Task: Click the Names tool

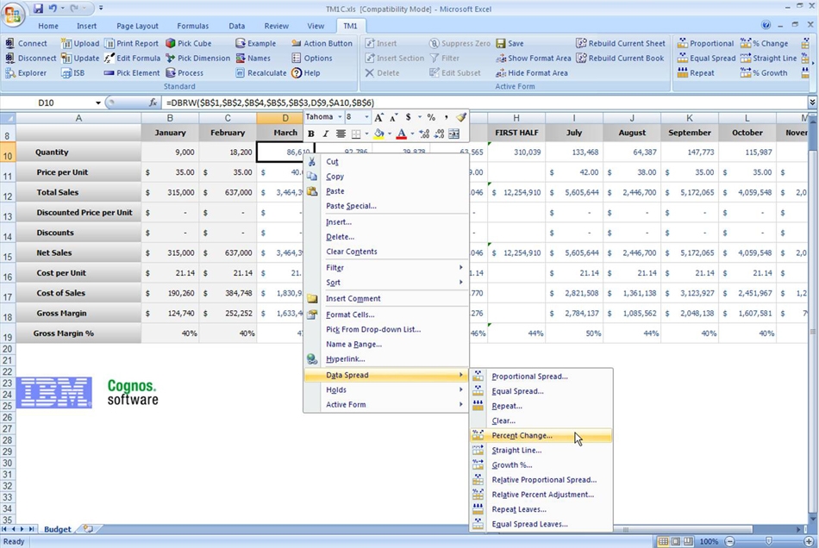Action: pyautogui.click(x=253, y=58)
